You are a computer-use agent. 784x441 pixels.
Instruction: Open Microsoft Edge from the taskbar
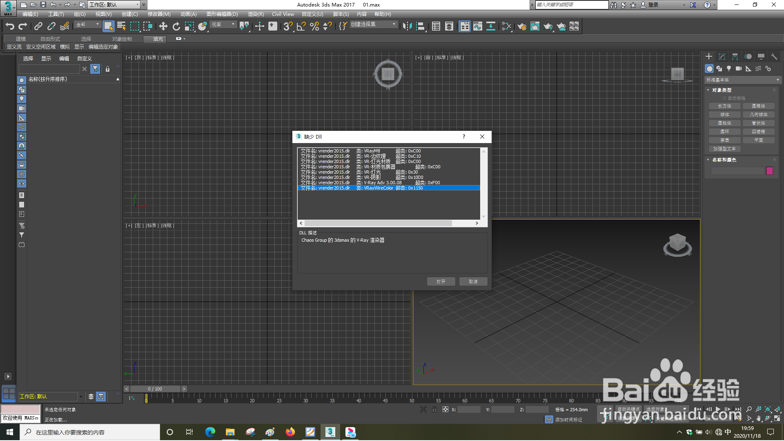click(x=210, y=432)
